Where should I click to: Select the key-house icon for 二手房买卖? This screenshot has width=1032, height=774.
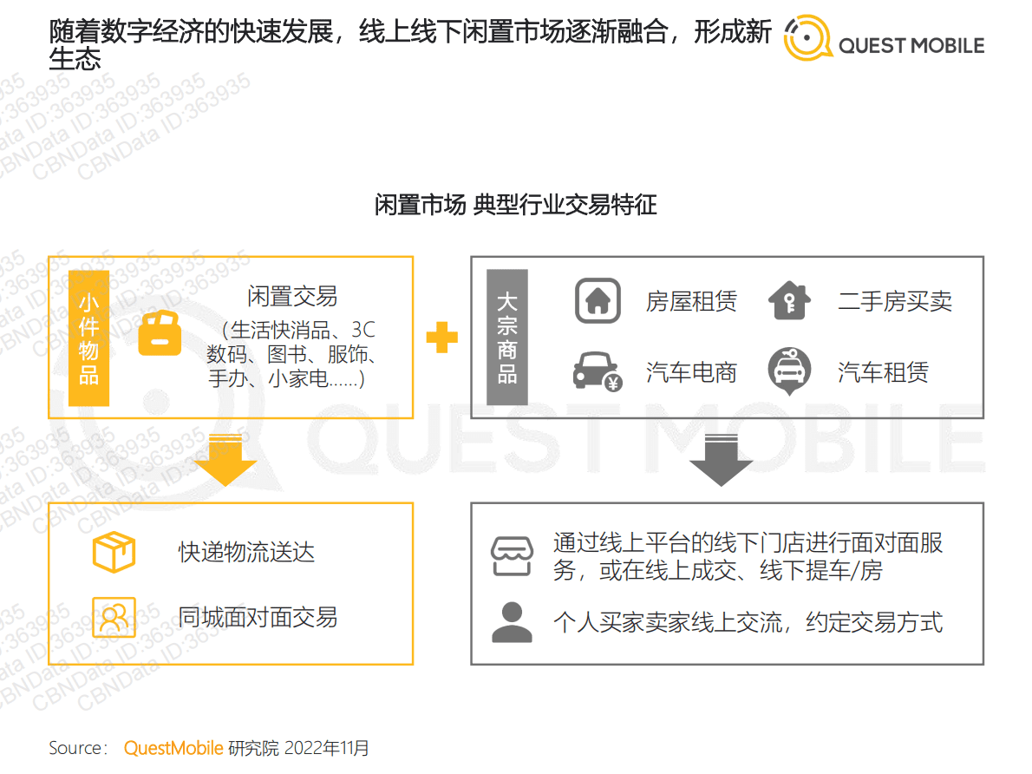[788, 302]
